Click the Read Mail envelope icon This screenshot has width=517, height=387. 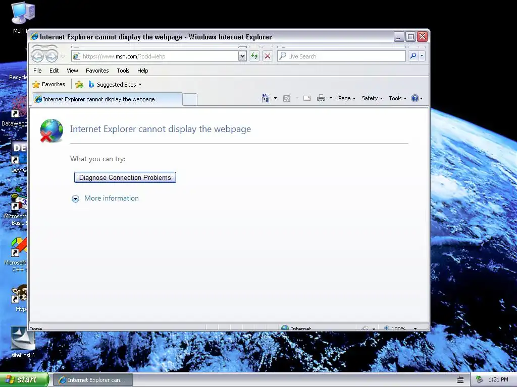click(x=307, y=98)
